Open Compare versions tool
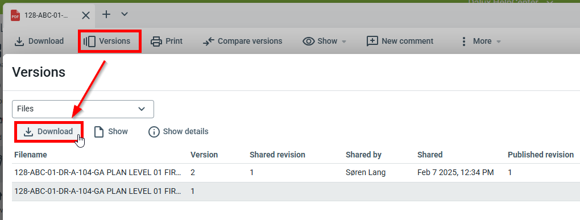This screenshot has height=220, width=580. [242, 41]
